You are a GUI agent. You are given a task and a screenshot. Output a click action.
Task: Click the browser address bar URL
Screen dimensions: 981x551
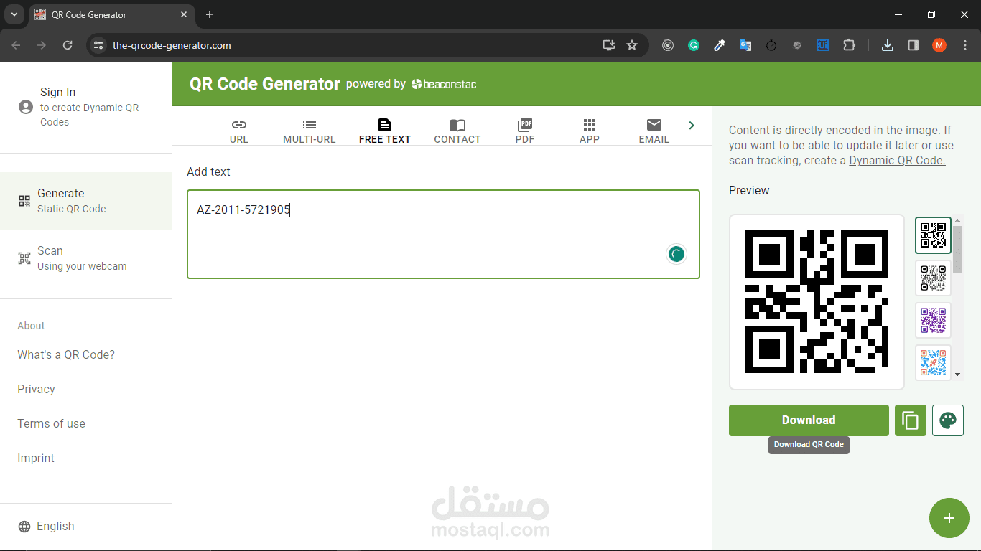coord(172,45)
